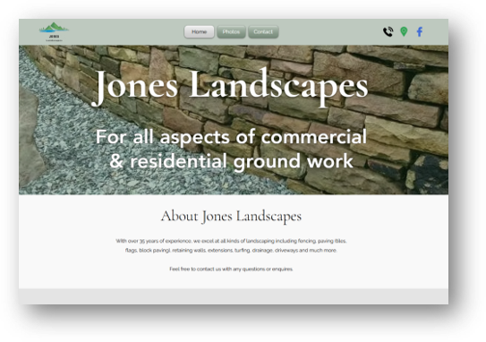This screenshot has height=342, width=486.
Task: Go to the Contact page button
Action: 263,32
